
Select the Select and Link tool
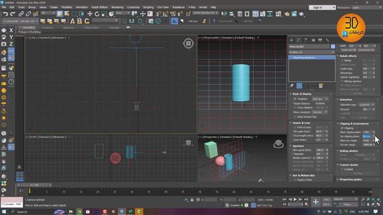click(22, 14)
